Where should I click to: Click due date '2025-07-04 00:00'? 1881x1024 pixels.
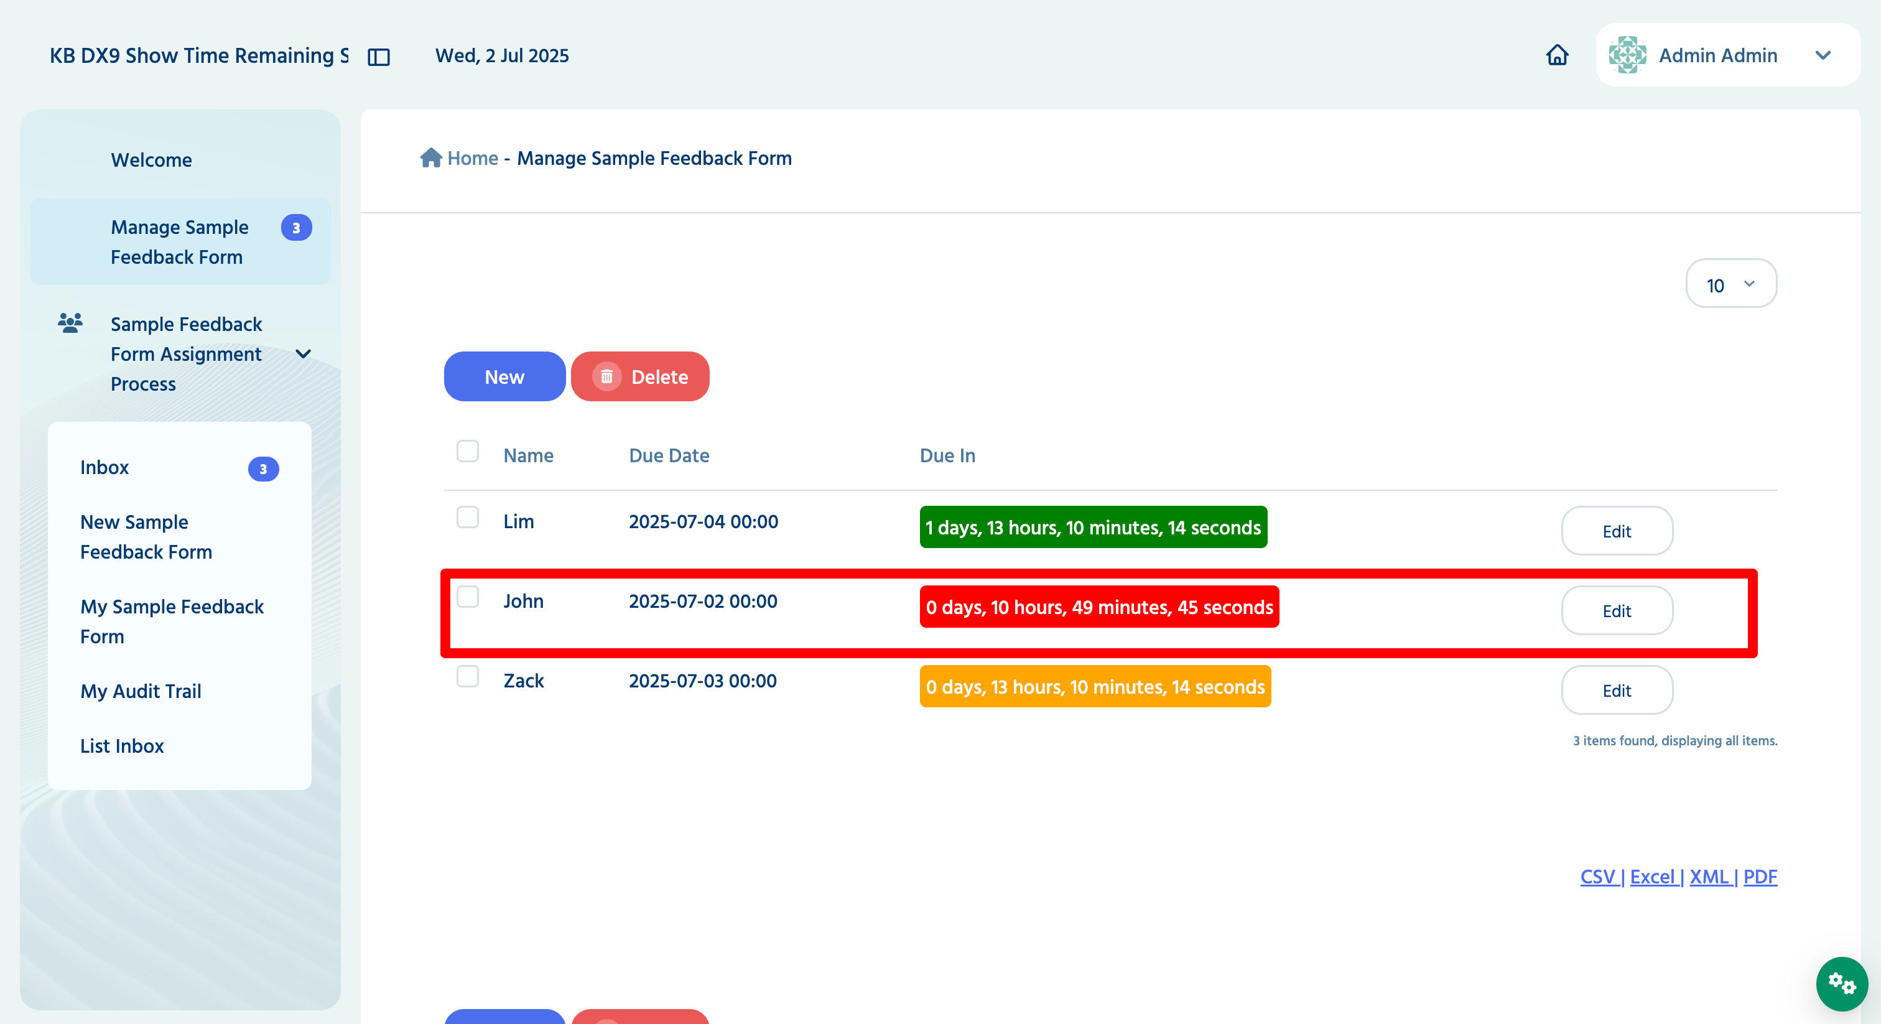[703, 521]
